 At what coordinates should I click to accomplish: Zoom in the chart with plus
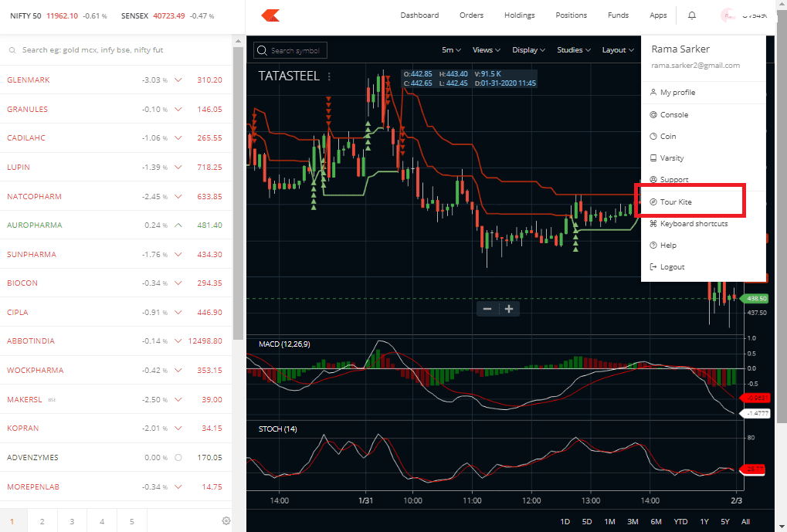509,309
